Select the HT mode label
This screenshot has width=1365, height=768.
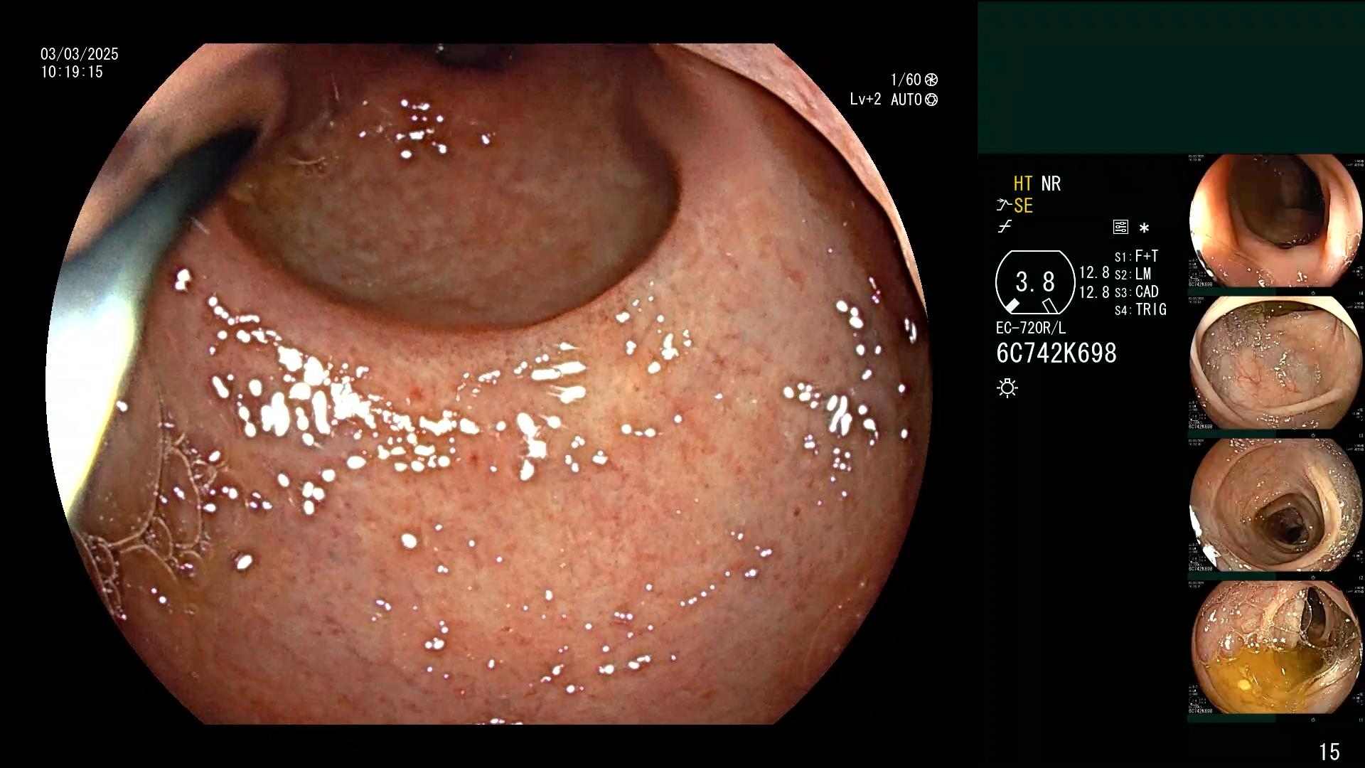[x=1023, y=184]
